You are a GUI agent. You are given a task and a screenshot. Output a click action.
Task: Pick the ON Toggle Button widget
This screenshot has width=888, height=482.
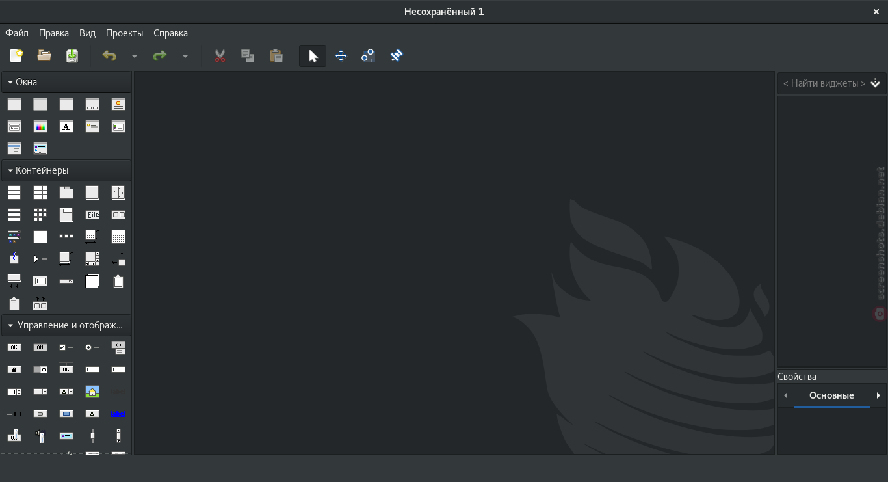pos(40,347)
